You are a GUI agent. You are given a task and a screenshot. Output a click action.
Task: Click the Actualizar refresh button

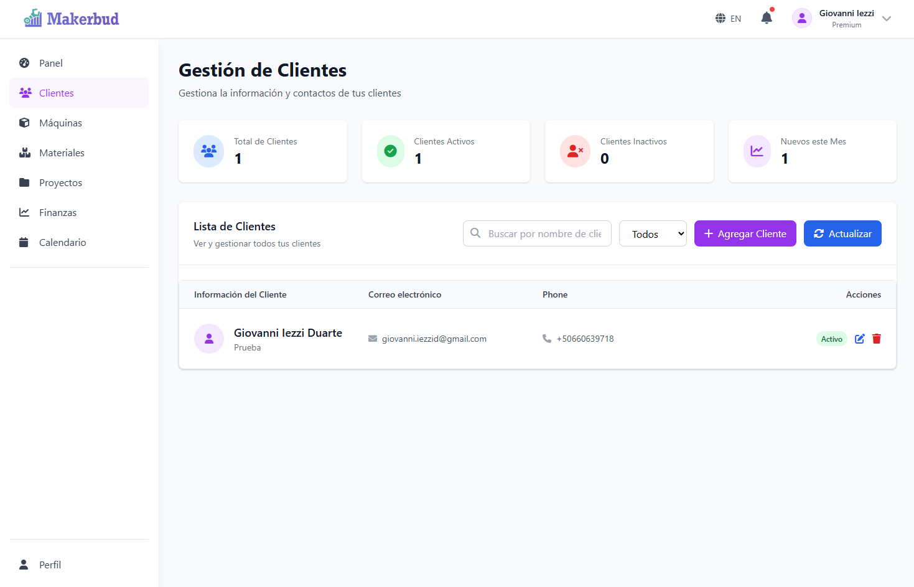coord(842,233)
